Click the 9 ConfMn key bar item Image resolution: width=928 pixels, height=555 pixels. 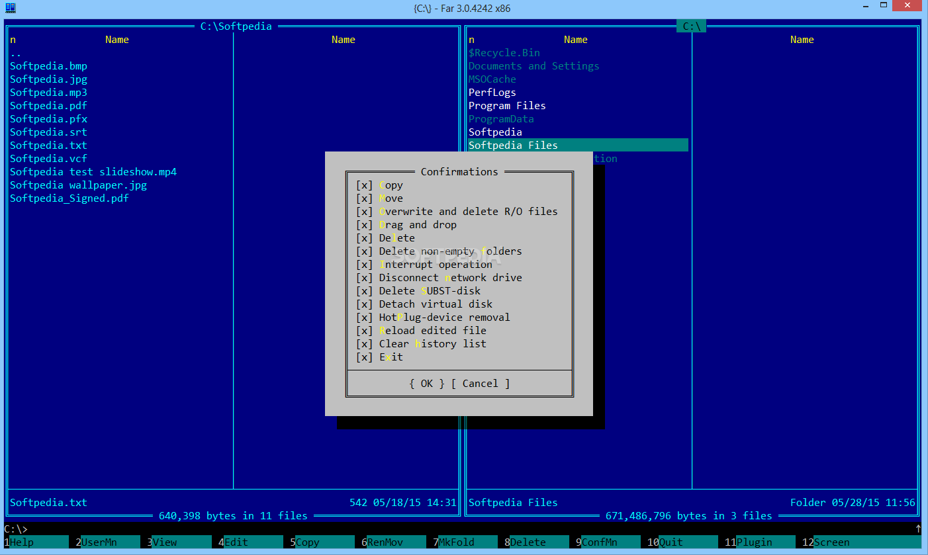(x=608, y=542)
